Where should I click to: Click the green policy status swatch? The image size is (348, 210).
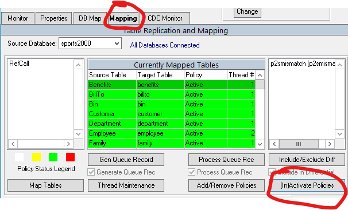53,157
